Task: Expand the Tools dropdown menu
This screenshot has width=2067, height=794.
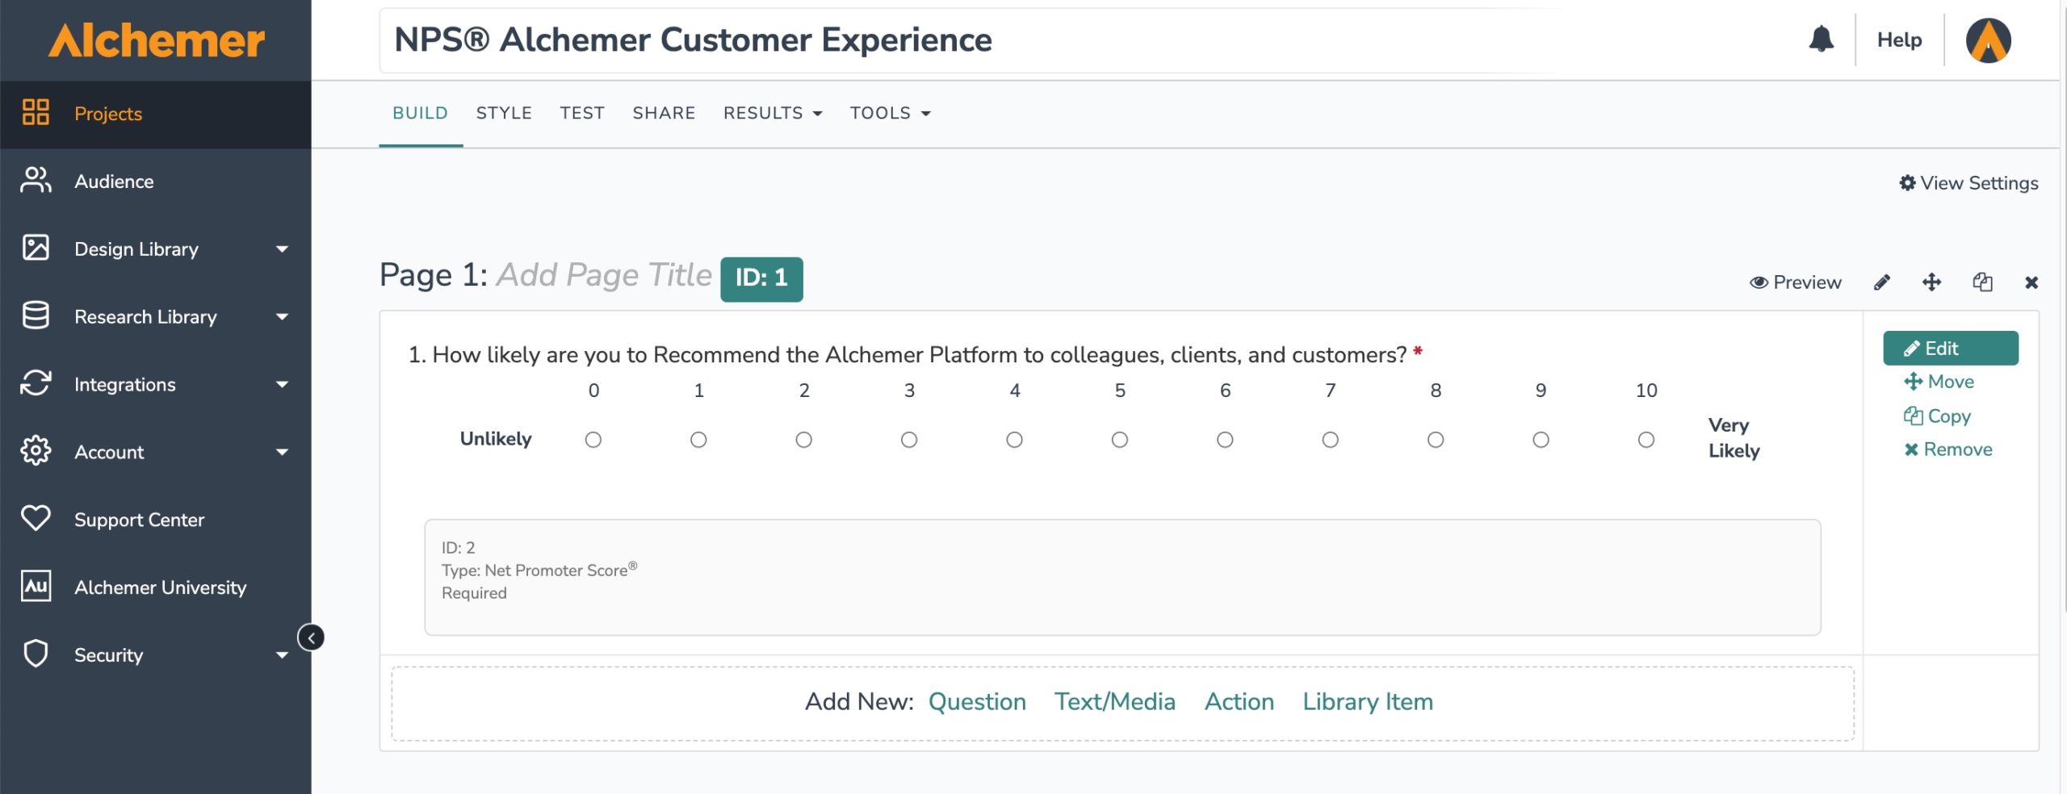Action: pos(890,113)
